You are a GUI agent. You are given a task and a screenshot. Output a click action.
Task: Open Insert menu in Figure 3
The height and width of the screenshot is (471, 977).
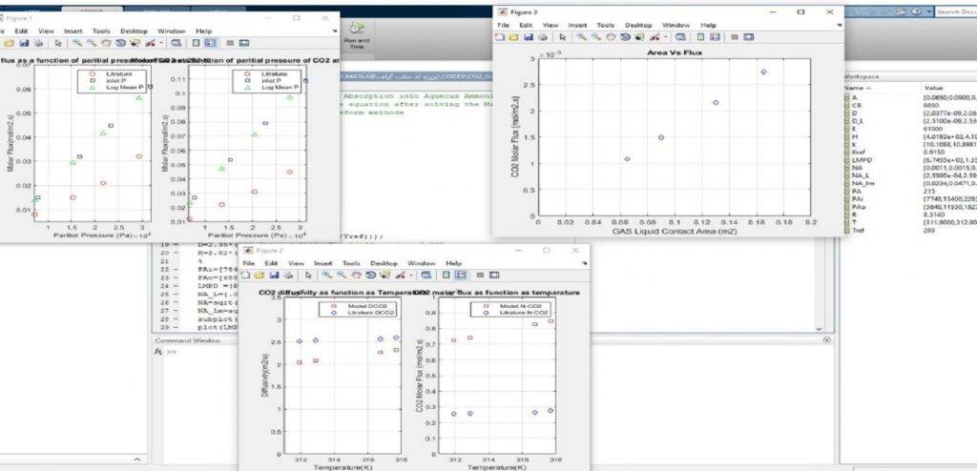577,26
